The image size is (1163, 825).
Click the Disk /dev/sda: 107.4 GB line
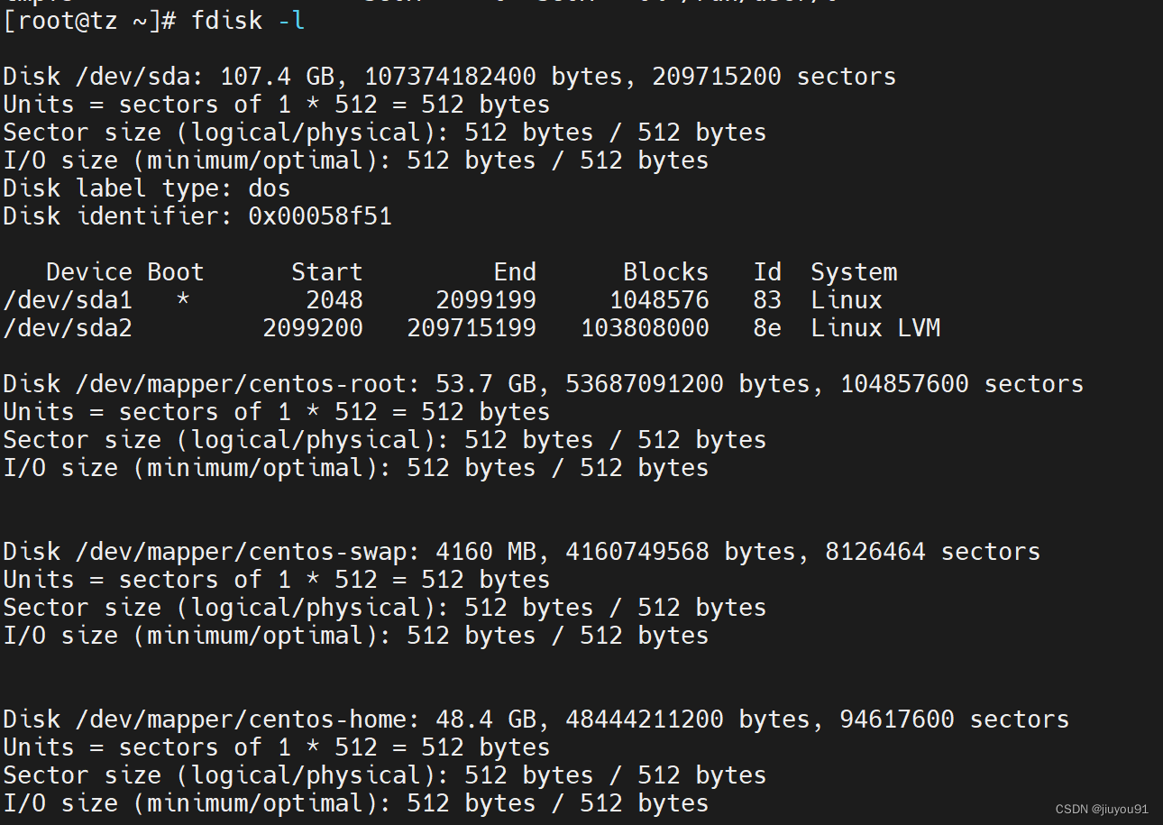[450, 77]
